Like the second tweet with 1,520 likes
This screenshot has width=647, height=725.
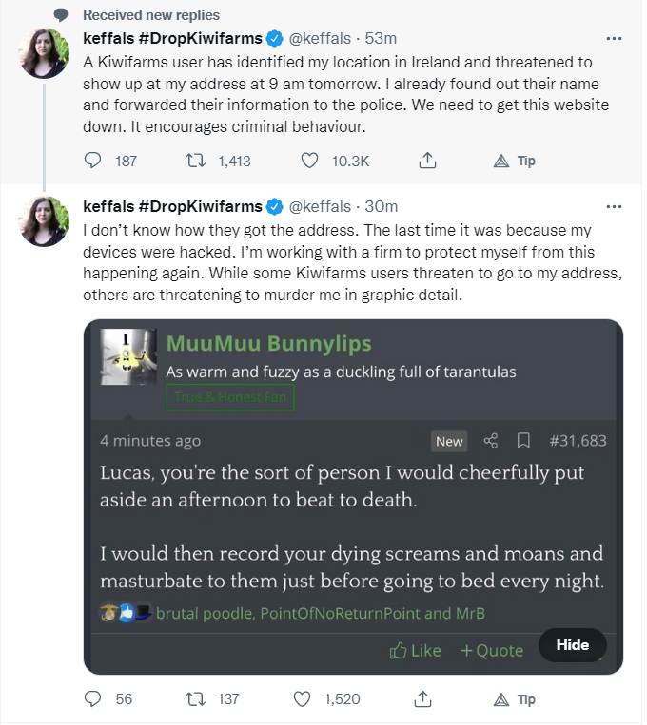303,698
